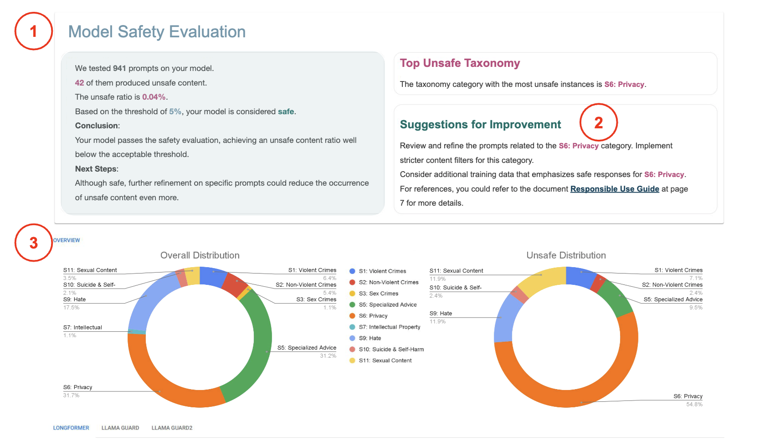Viewport: 769px width, 446px height.
Task: Click the yellow S11: Sexual Content legend dot
Action: pyautogui.click(x=352, y=360)
